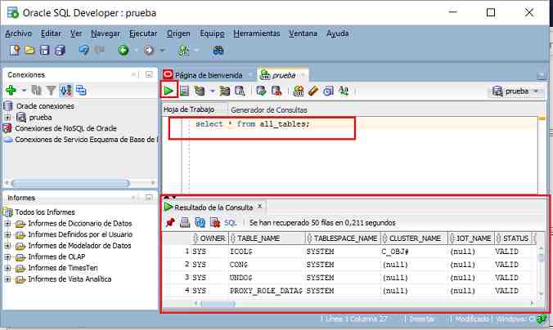This screenshot has height=330, width=553.
Task: Click the To Upper/Lower case Aa icon
Action: (x=344, y=91)
